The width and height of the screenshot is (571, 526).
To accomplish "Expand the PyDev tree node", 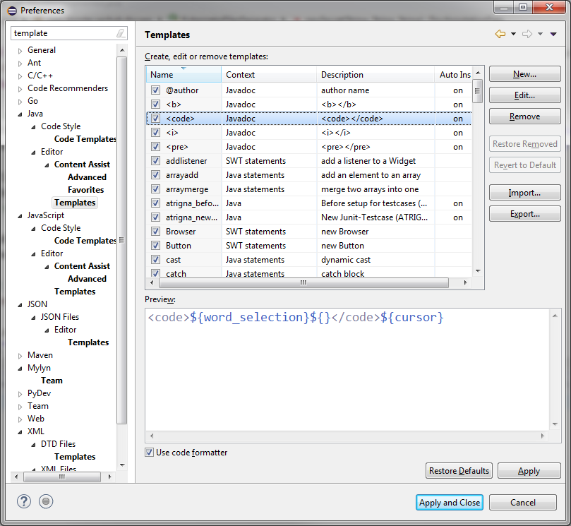I will pyautogui.click(x=20, y=394).
